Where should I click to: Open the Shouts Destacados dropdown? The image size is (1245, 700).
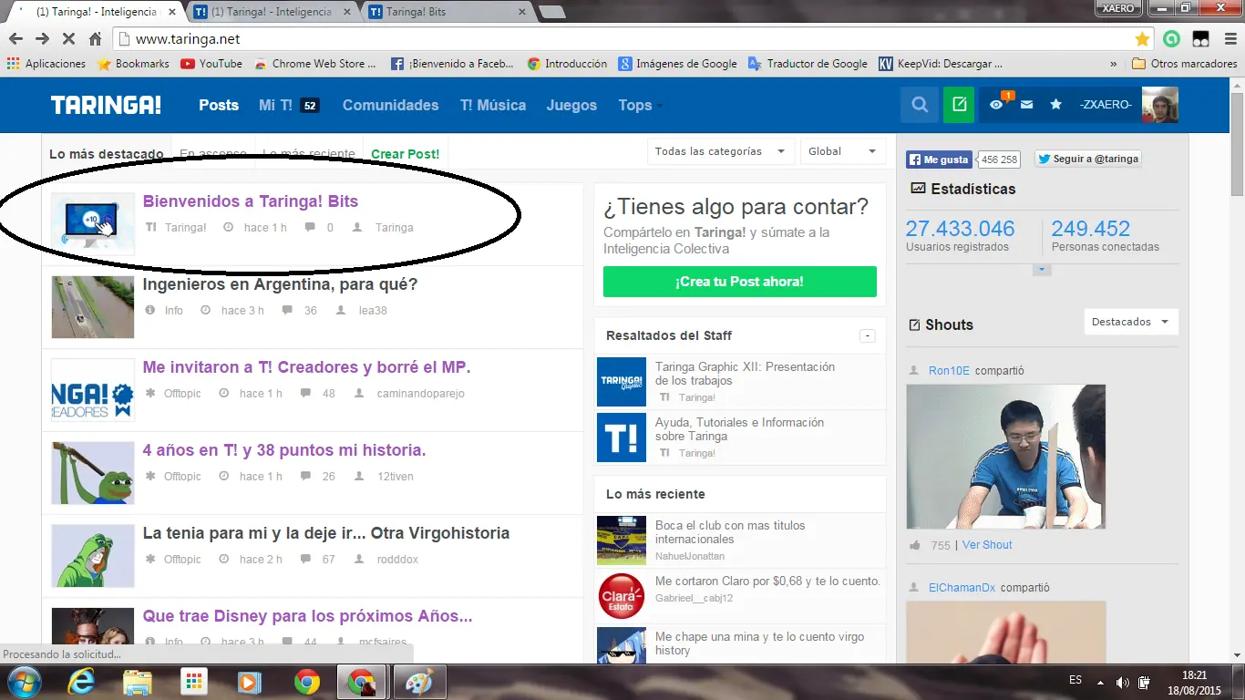(1131, 322)
